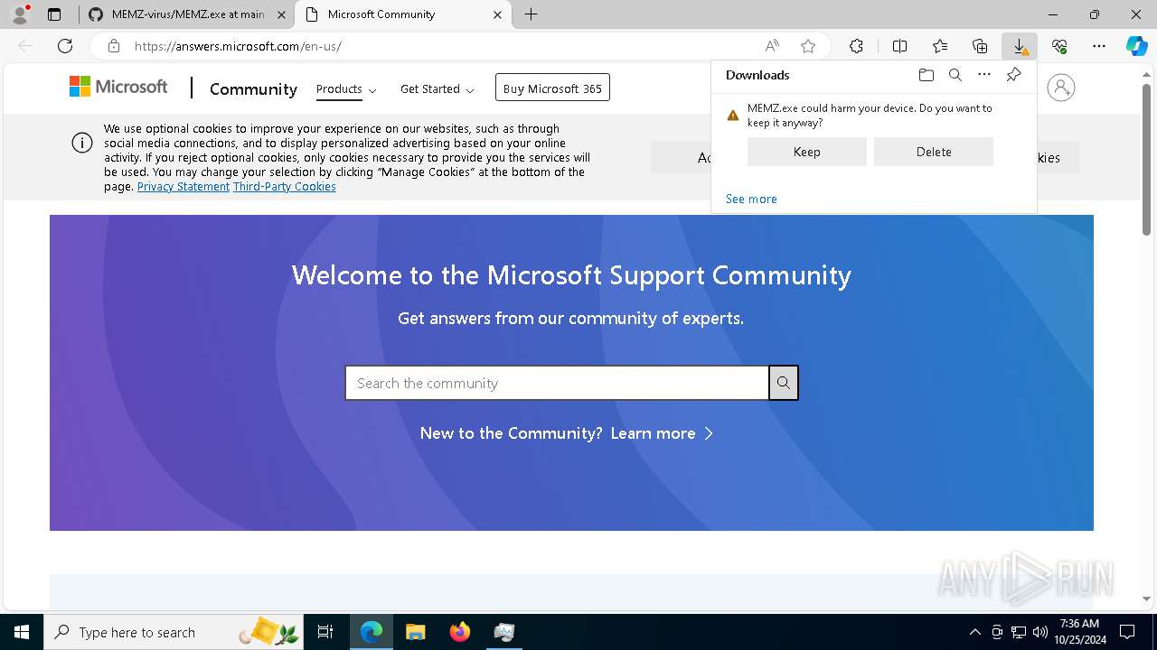Image resolution: width=1157 pixels, height=650 pixels.
Task: Open downloads folder icon in Downloads panel
Action: pyautogui.click(x=926, y=75)
